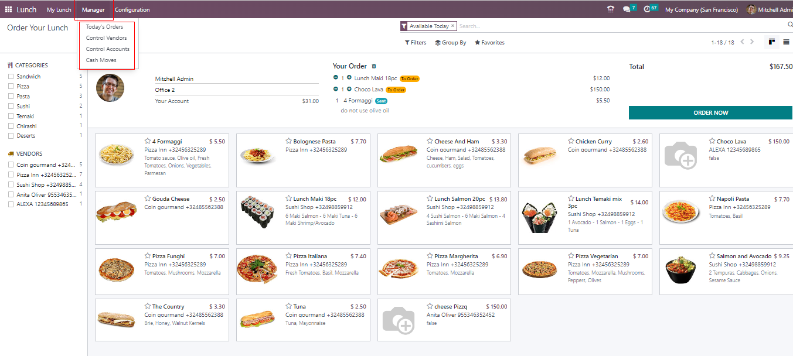Click the magnifier search icon
Screen dimensions: 793x356
[789, 25]
